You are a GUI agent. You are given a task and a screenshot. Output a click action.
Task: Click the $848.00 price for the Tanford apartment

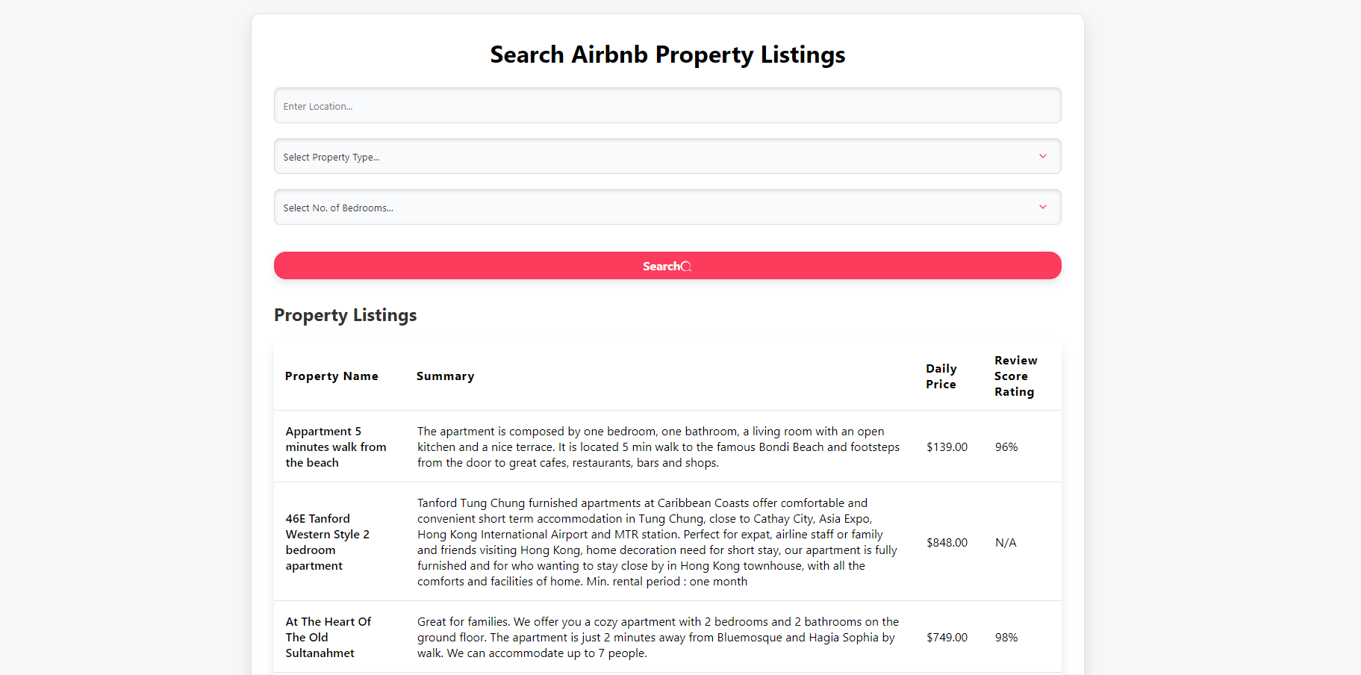tap(947, 542)
